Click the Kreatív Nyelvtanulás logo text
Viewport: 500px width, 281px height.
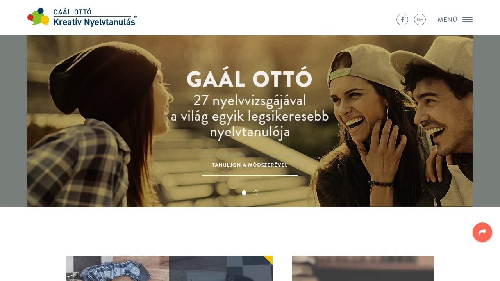pyautogui.click(x=94, y=22)
